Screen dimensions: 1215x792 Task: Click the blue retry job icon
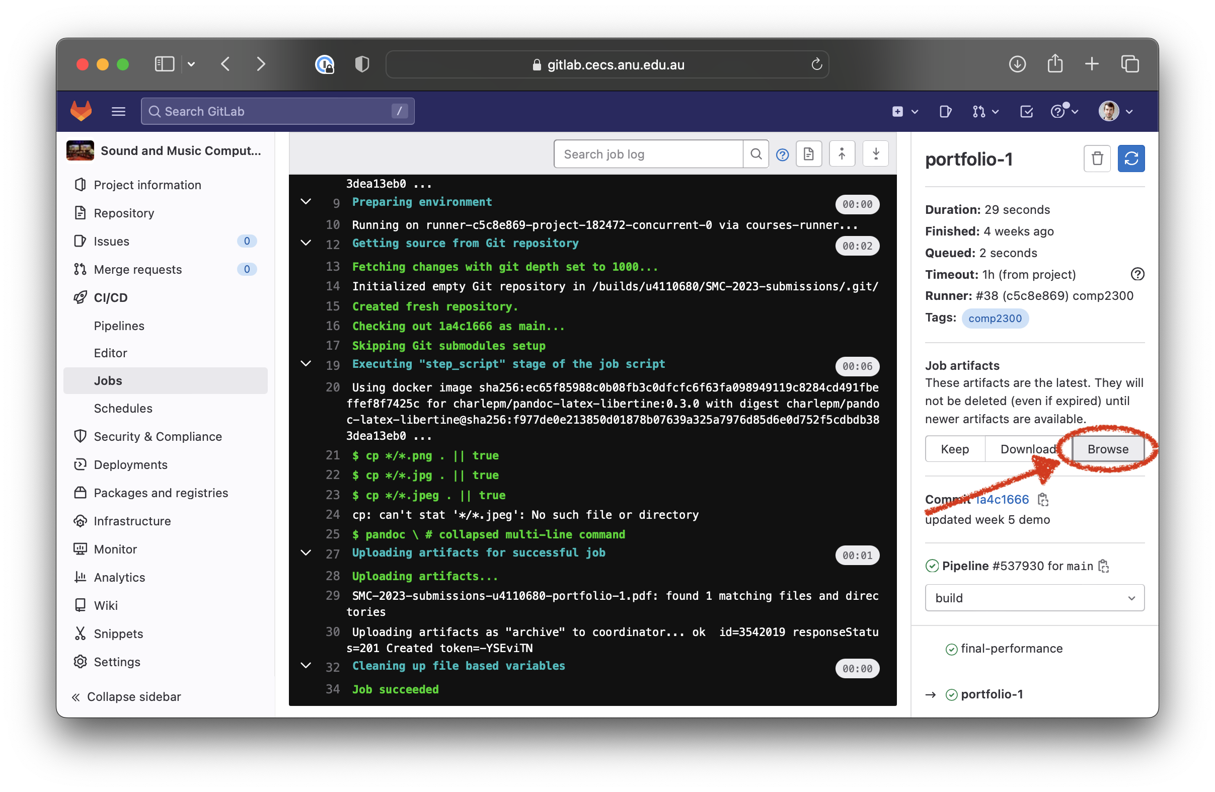[x=1131, y=158]
